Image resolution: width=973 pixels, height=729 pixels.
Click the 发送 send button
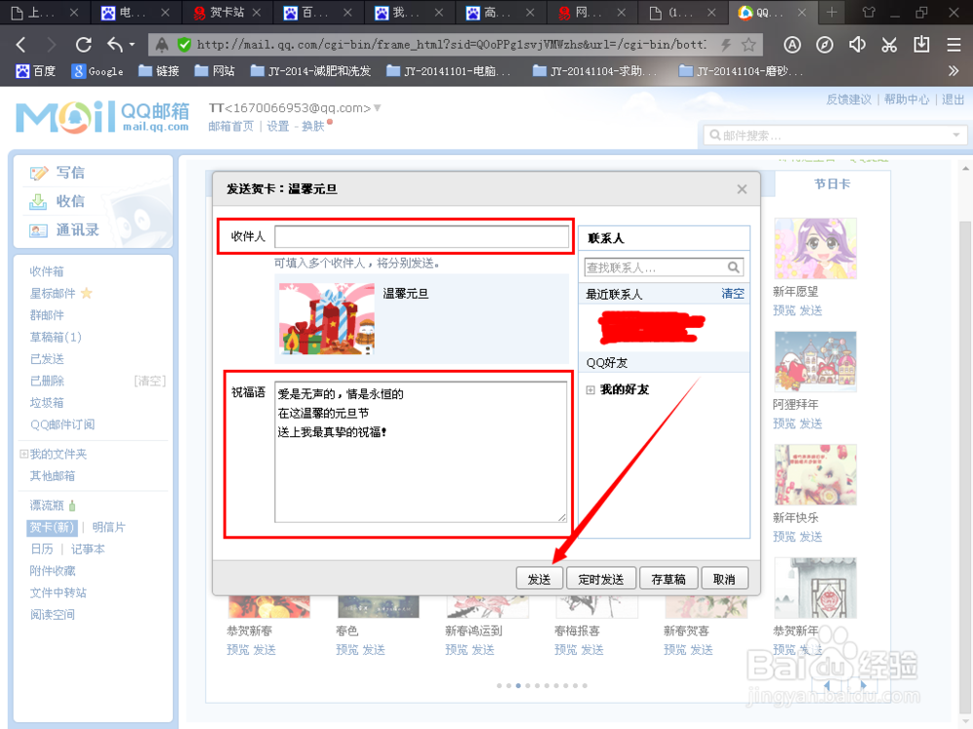pyautogui.click(x=539, y=577)
